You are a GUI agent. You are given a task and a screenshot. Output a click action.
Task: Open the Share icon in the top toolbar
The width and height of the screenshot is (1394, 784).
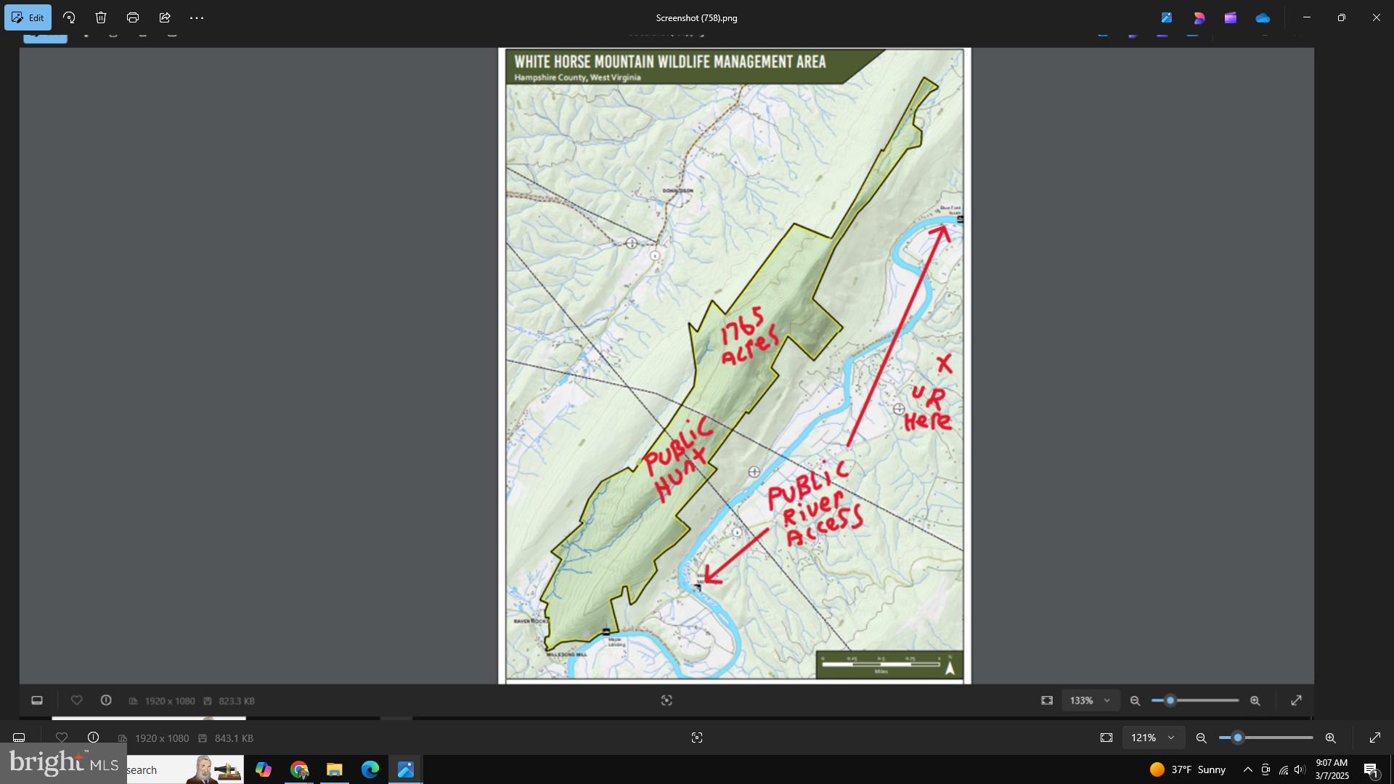(x=165, y=17)
